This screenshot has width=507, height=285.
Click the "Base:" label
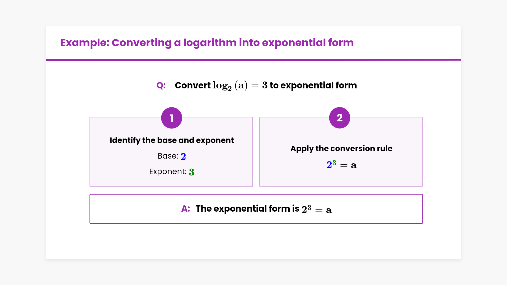pyautogui.click(x=168, y=156)
